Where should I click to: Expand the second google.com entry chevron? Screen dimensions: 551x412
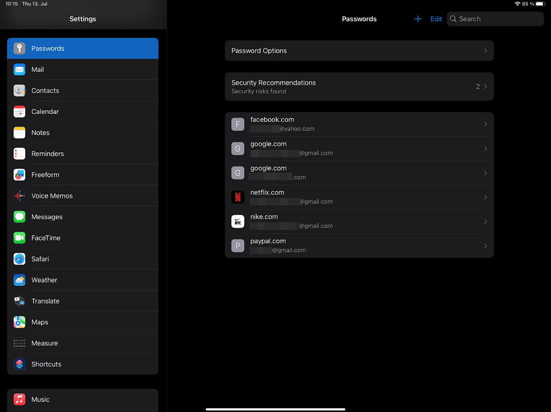click(x=485, y=173)
